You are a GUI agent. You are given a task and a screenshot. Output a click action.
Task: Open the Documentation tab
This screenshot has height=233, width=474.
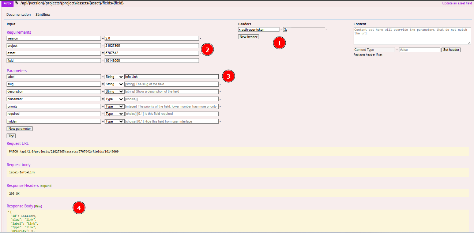click(x=19, y=15)
